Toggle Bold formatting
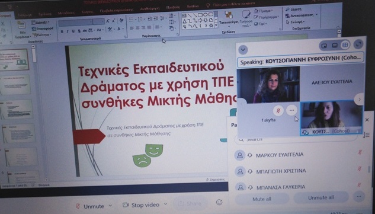Screen dimensions: 375x214 tap(62, 31)
